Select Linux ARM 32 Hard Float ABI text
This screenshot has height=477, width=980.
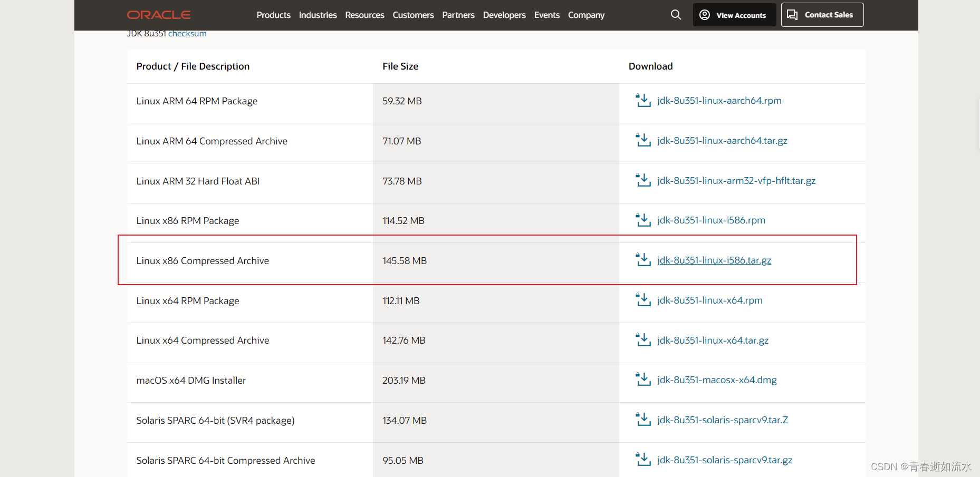(x=198, y=181)
